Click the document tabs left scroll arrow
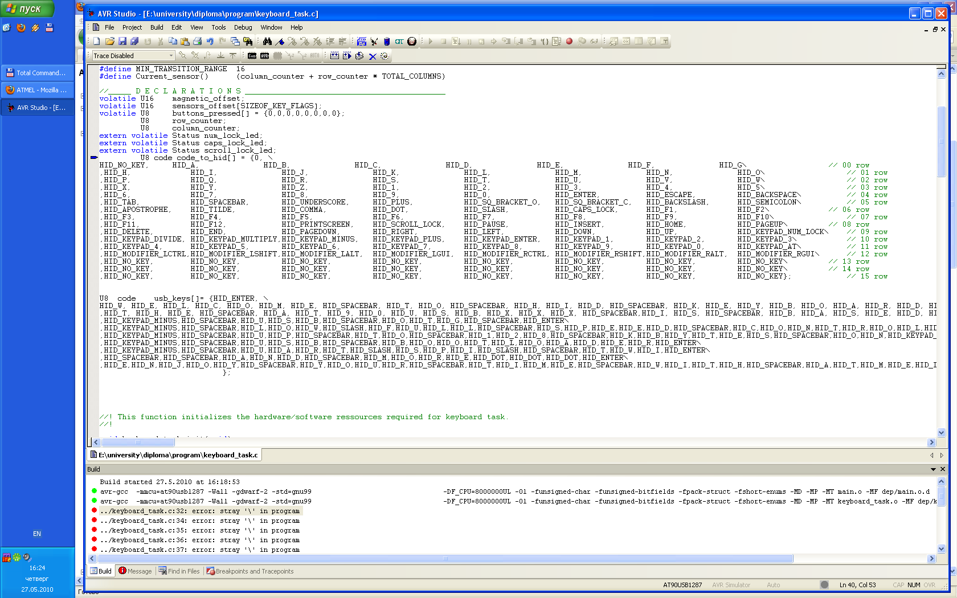This screenshot has height=598, width=957. (932, 455)
